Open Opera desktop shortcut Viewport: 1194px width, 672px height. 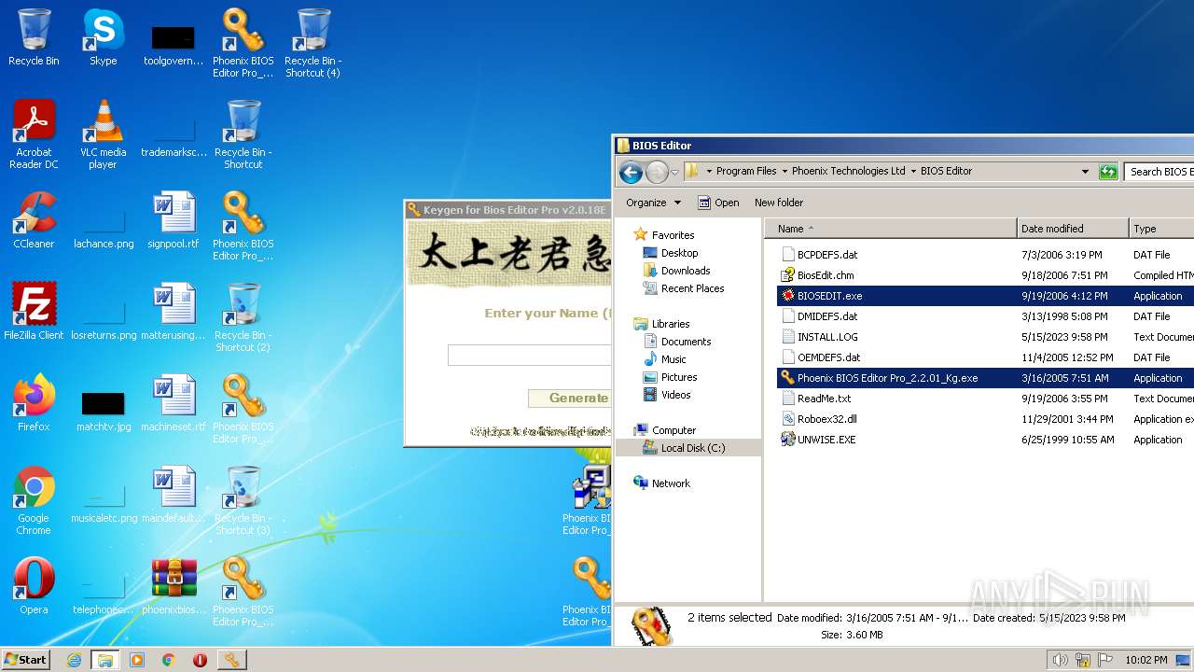pyautogui.click(x=34, y=586)
